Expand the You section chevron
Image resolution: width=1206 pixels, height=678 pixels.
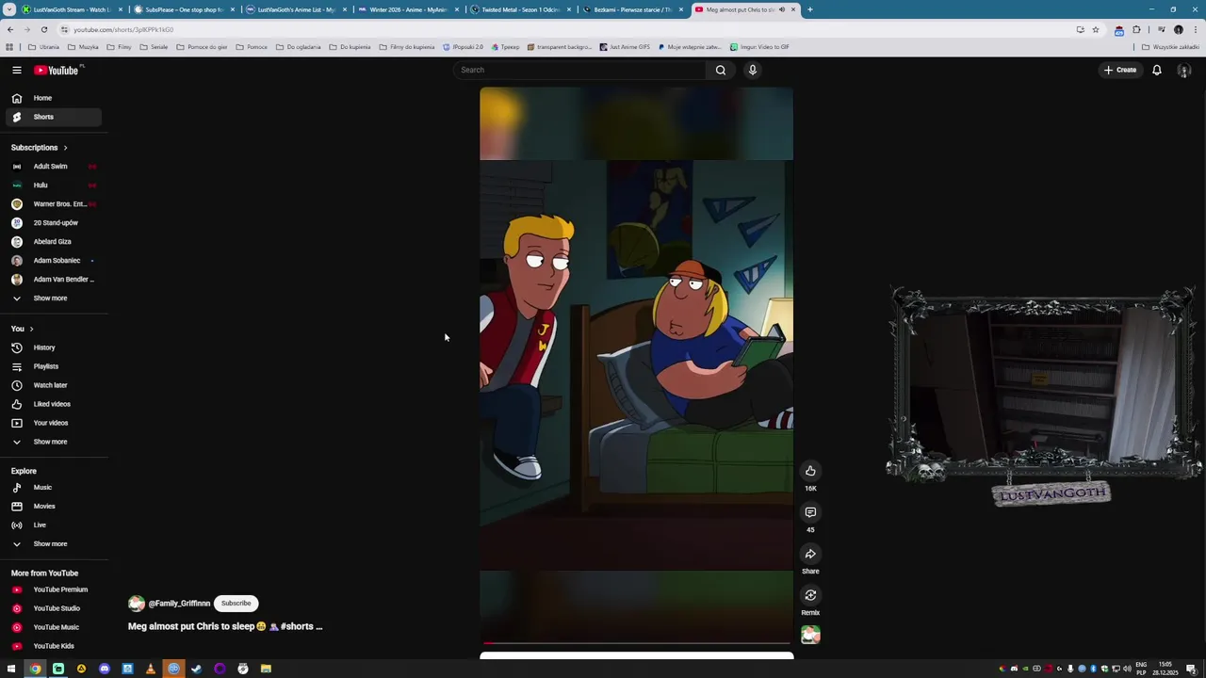click(31, 329)
